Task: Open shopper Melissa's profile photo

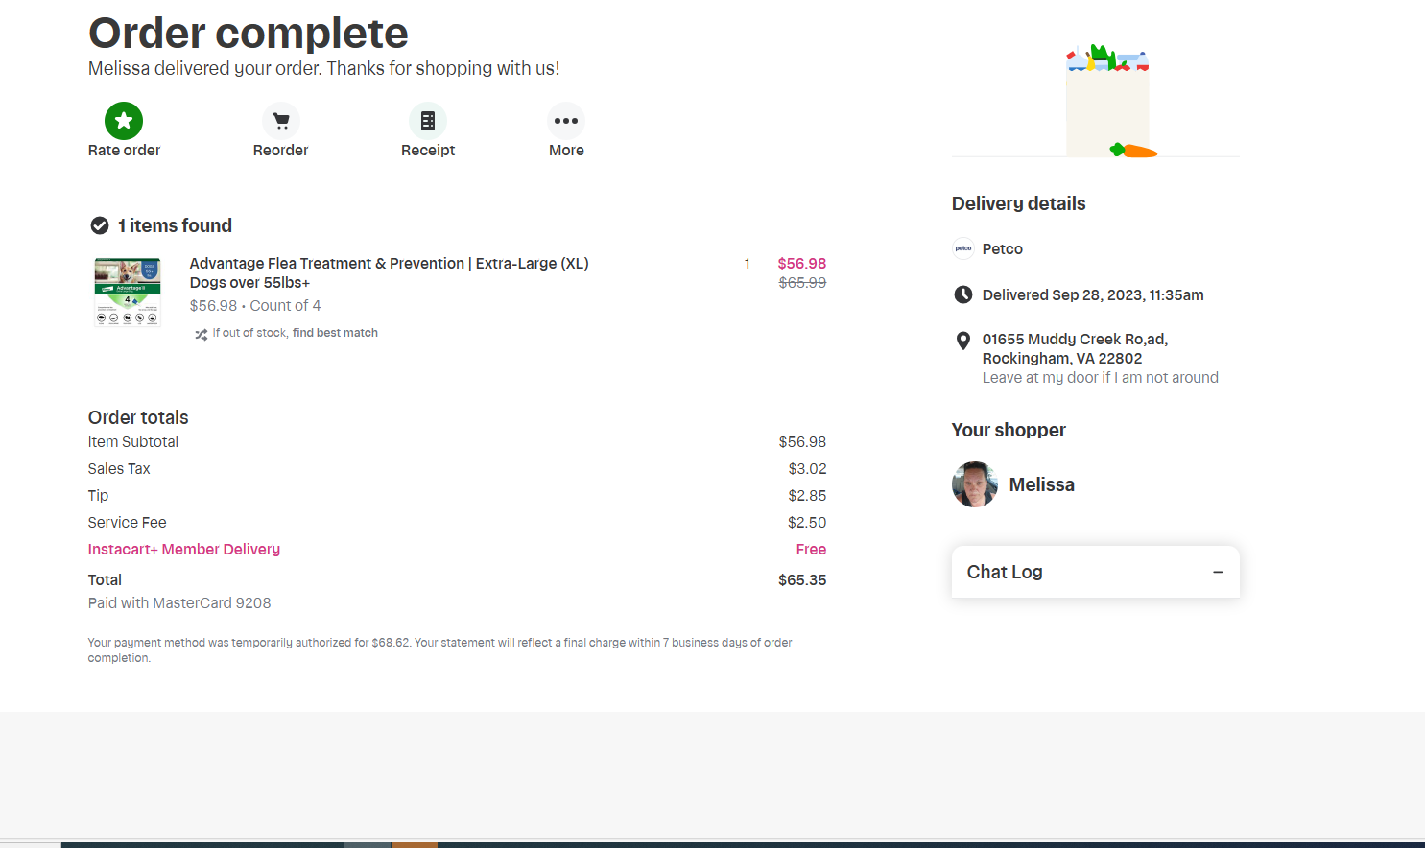Action: tap(975, 484)
